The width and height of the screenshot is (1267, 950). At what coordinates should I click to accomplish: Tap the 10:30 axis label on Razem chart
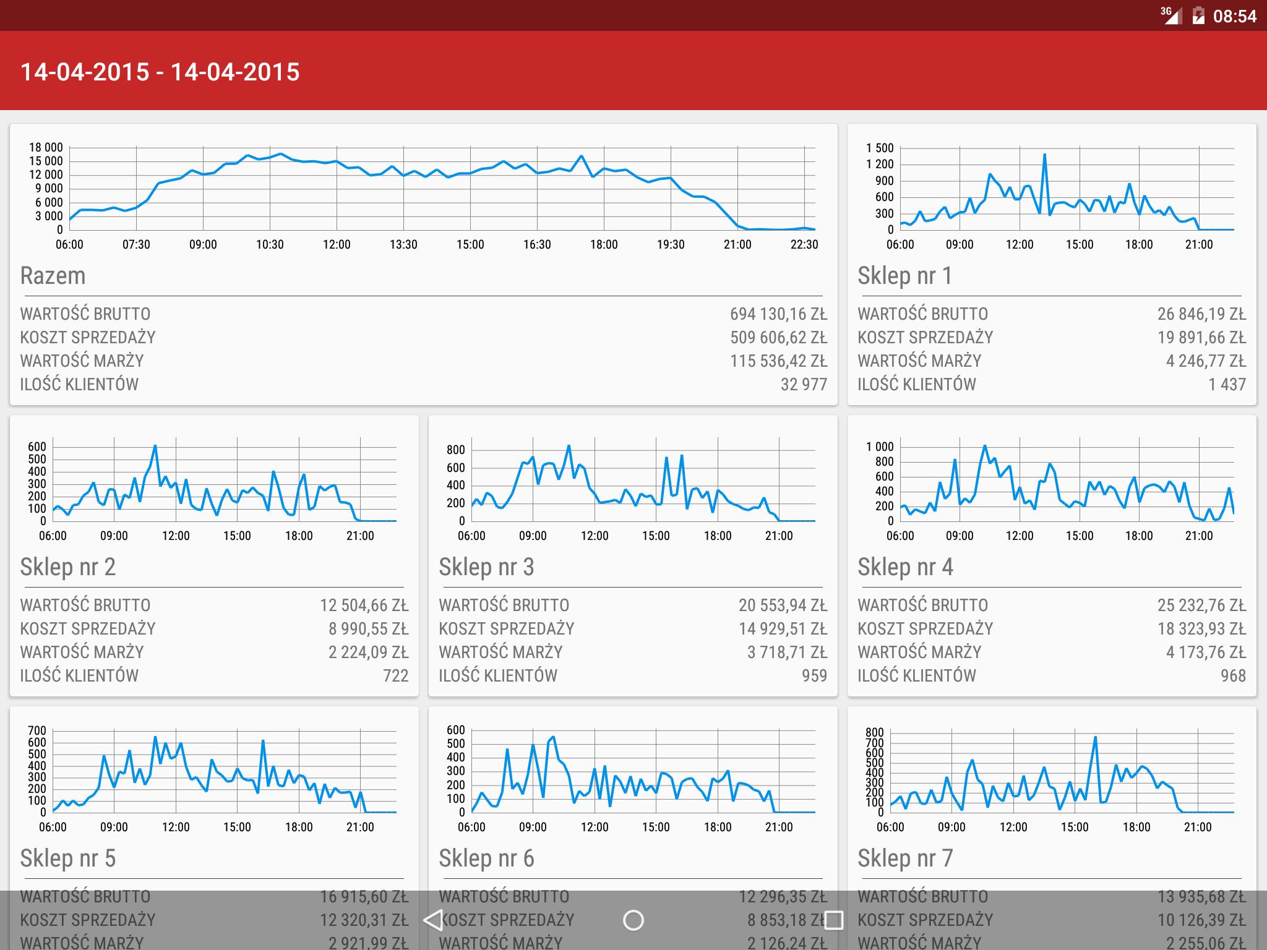click(270, 244)
